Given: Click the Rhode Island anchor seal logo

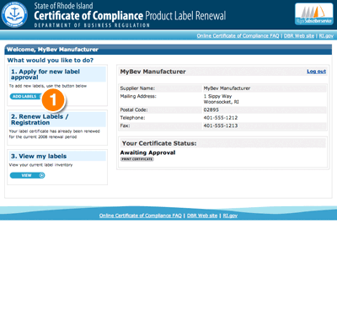Looking at the screenshot, I should point(14,14).
